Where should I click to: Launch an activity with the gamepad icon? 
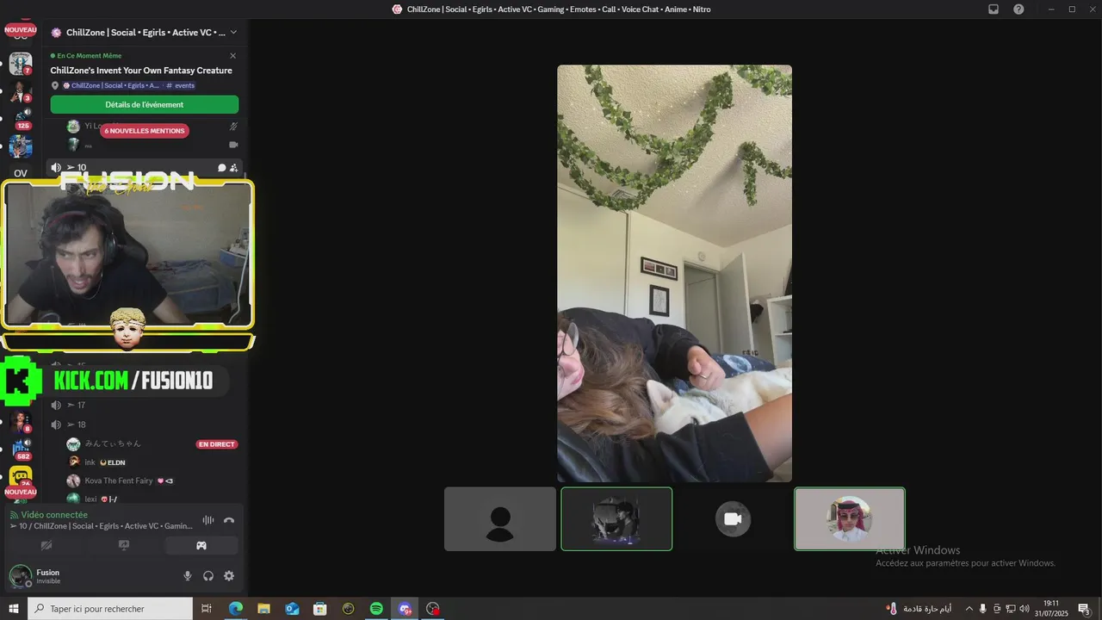tap(201, 545)
